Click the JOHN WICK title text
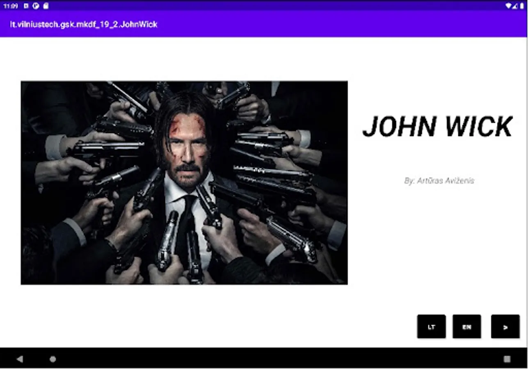The width and height of the screenshot is (528, 369). click(438, 126)
